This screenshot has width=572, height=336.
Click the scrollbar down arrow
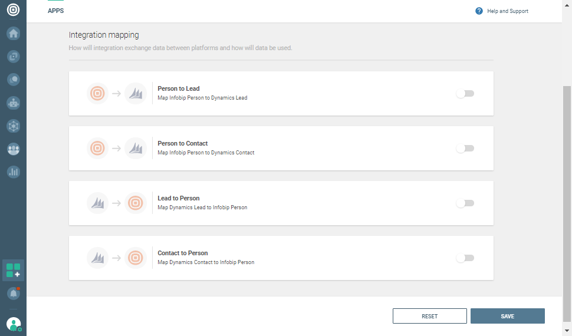click(567, 331)
